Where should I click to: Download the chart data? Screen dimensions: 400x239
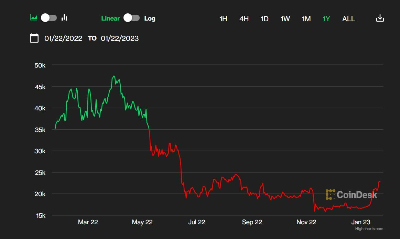[x=380, y=18]
